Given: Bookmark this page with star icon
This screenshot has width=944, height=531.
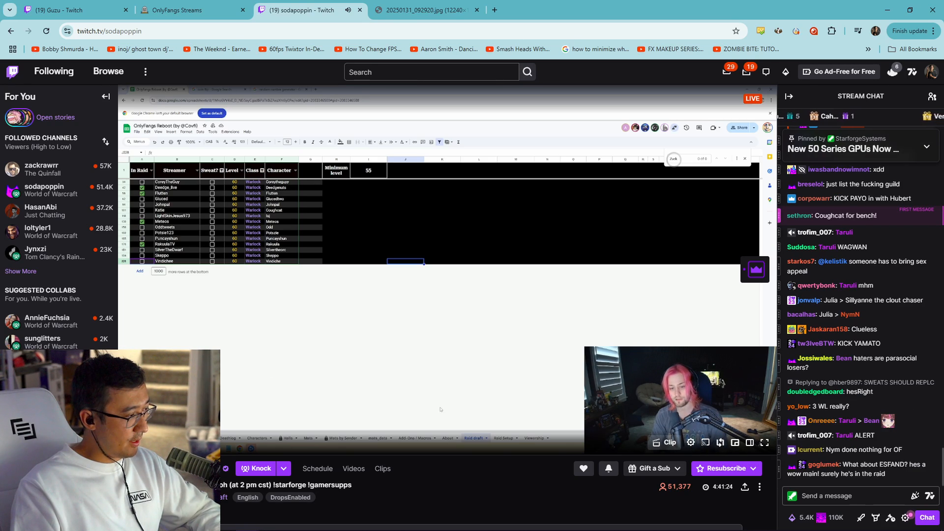Looking at the screenshot, I should pos(736,31).
